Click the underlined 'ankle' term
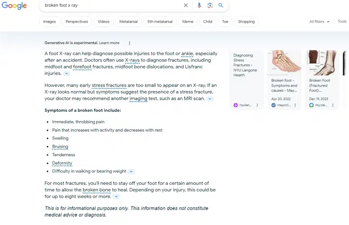The image size is (349, 225). [x=187, y=54]
